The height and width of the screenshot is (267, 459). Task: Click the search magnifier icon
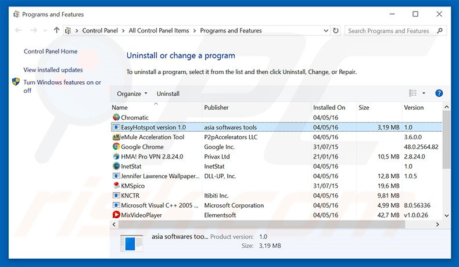439,30
